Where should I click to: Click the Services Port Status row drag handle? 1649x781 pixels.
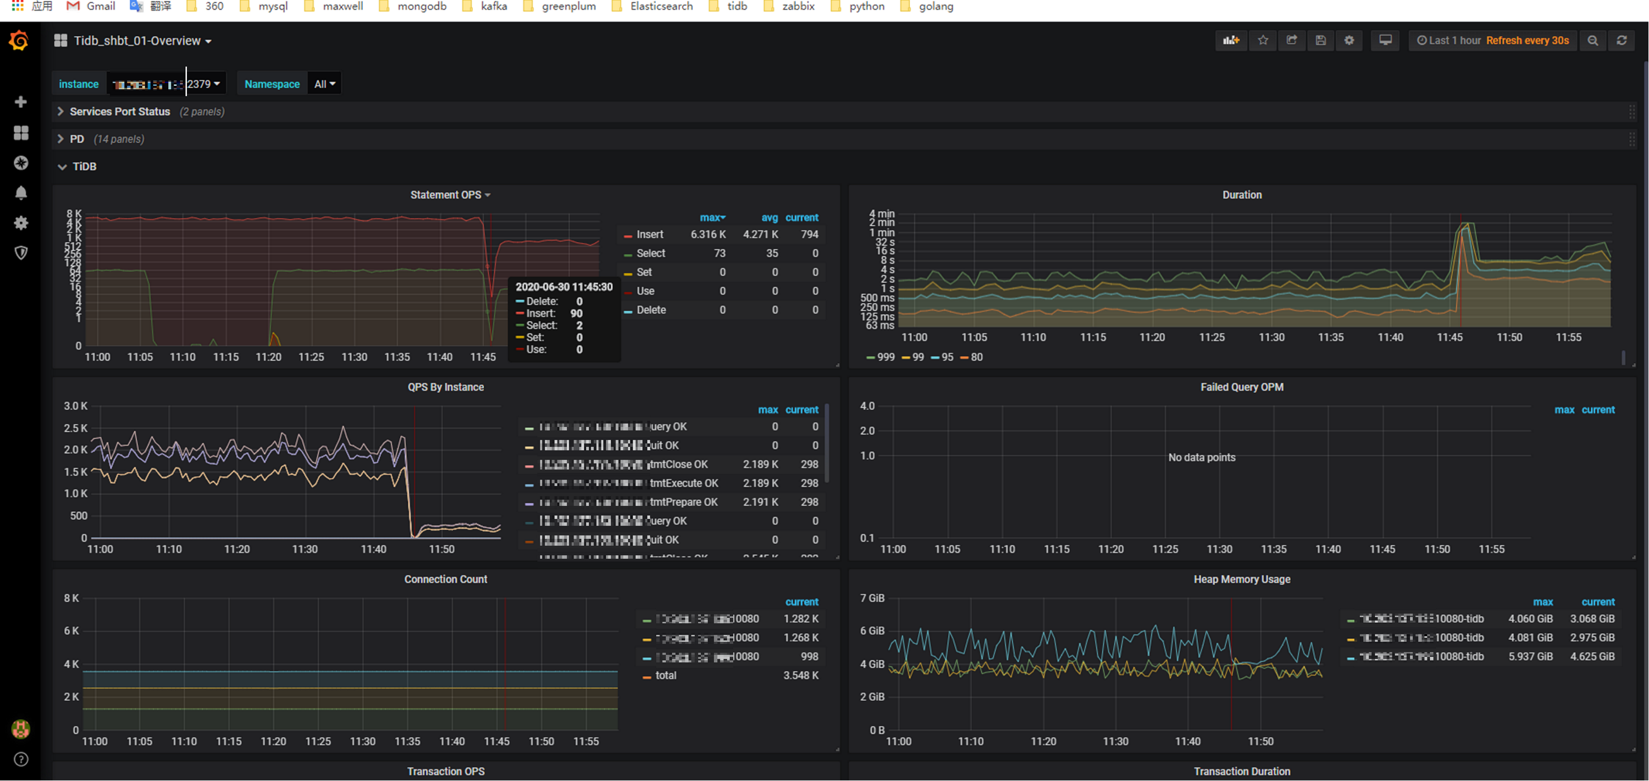(1632, 112)
